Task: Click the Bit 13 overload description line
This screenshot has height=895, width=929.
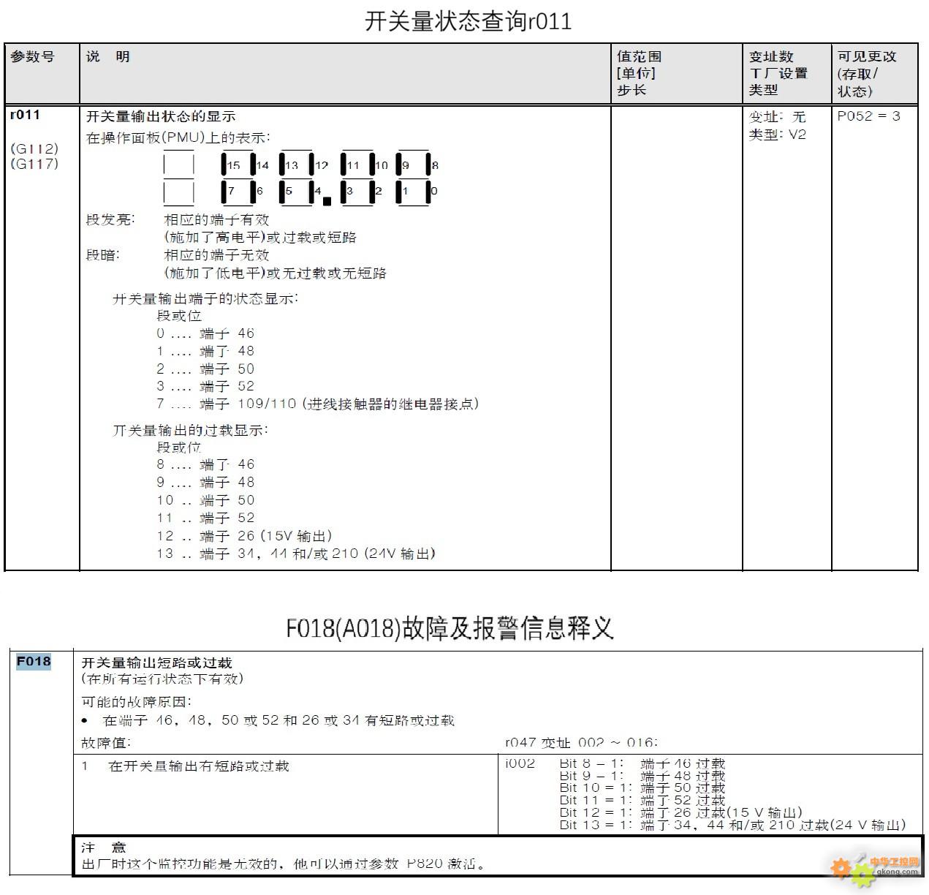Action: (x=731, y=824)
